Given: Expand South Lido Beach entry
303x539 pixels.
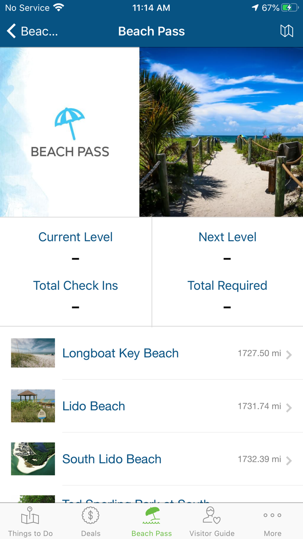Looking at the screenshot, I should click(289, 460).
